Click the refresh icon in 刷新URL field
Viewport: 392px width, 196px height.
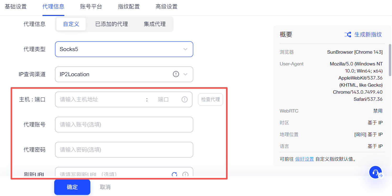[x=174, y=174]
